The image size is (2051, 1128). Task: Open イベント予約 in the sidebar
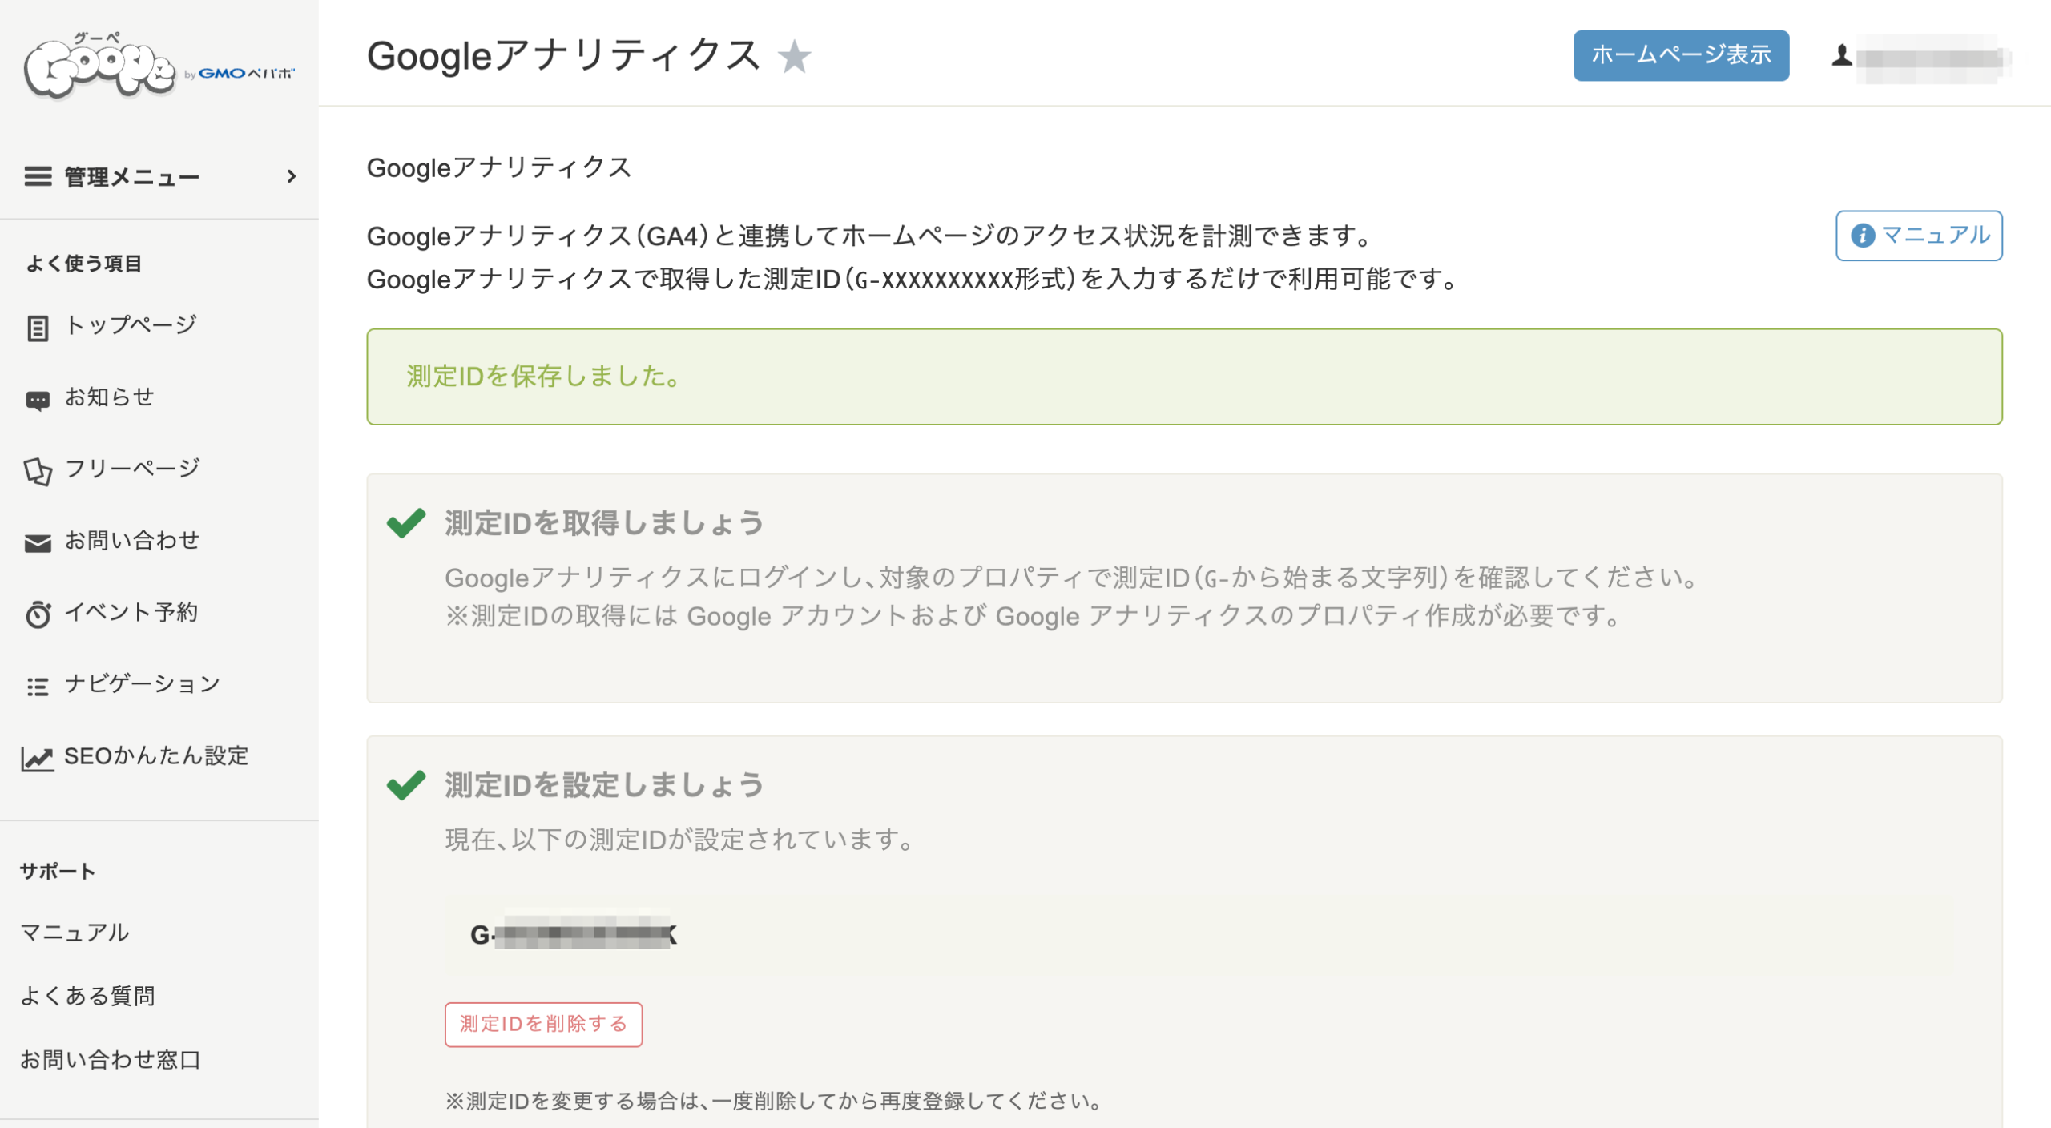tap(131, 613)
